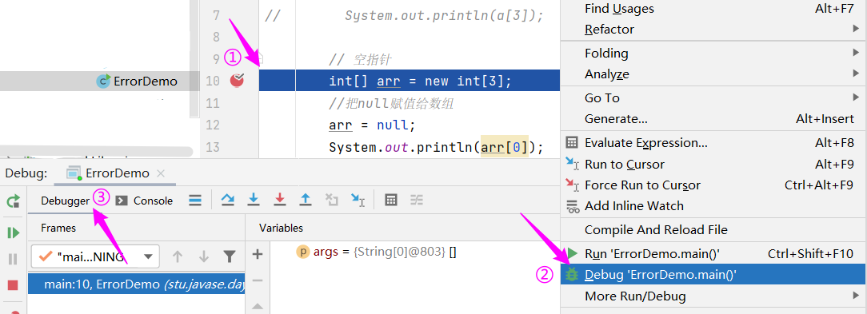The width and height of the screenshot is (867, 314).
Task: Click the Frames filter funnel icon
Action: point(230,256)
